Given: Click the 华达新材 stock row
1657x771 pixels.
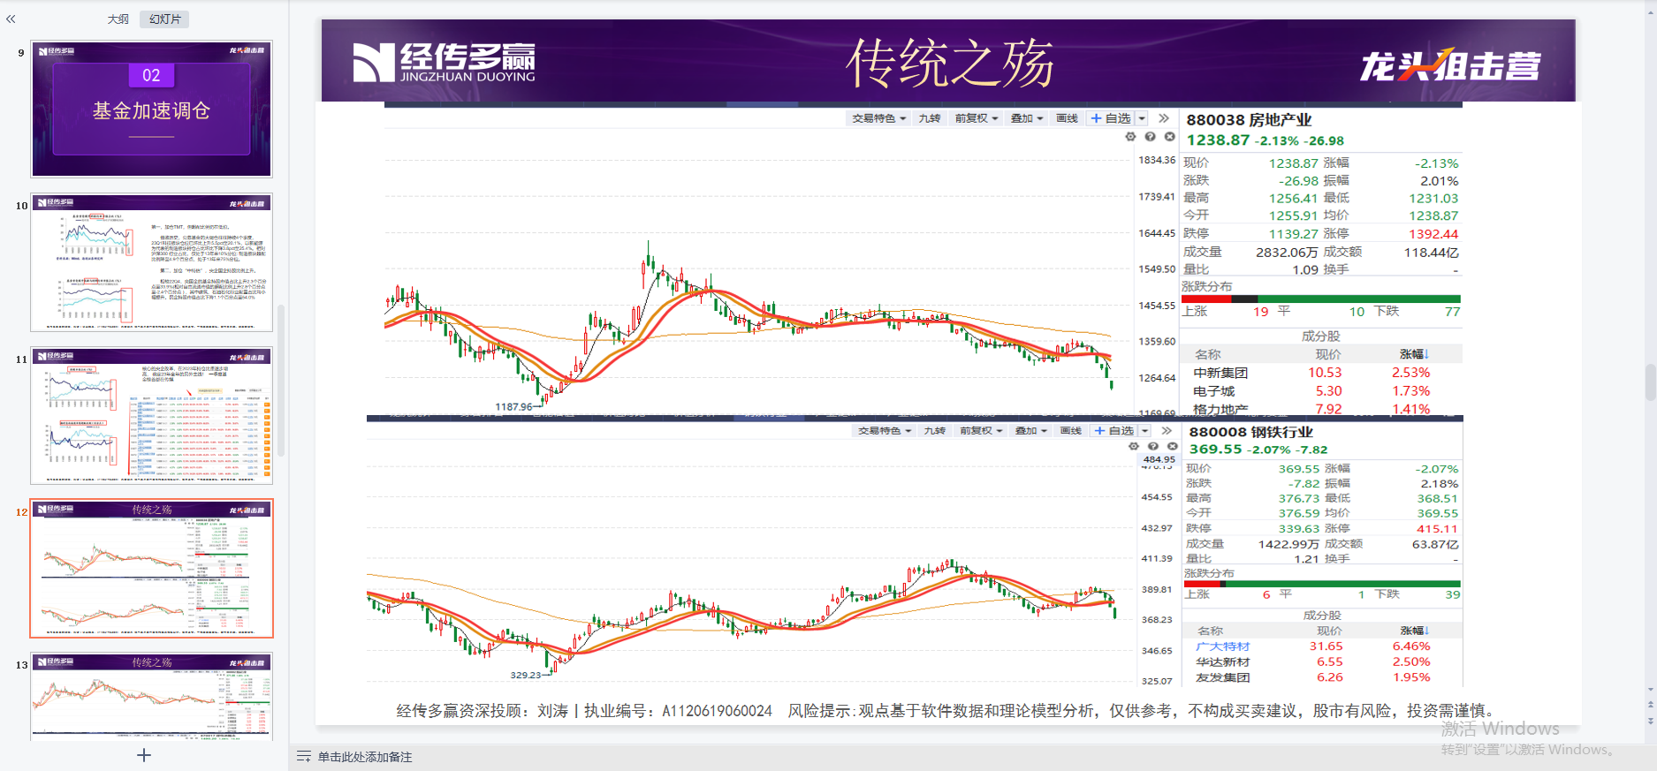Looking at the screenshot, I should click(1323, 661).
